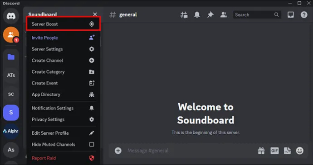The width and height of the screenshot is (313, 165).
Task: Choose Create Channel
Action: (x=63, y=60)
